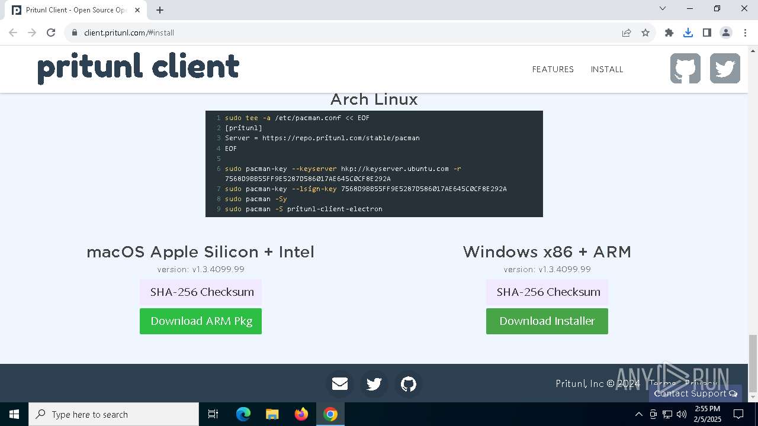Open the Chrome downloads icon

point(688,33)
